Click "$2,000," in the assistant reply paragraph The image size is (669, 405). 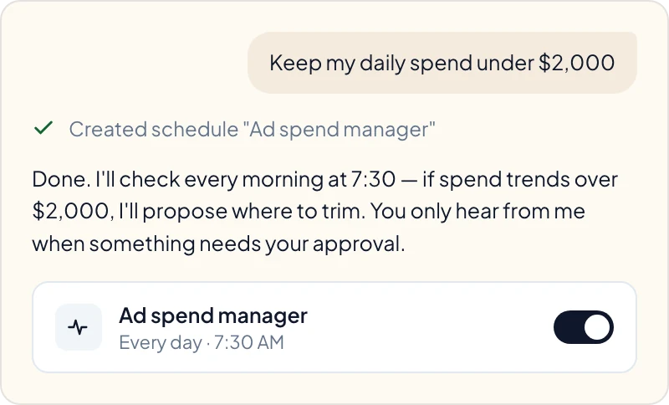click(74, 212)
